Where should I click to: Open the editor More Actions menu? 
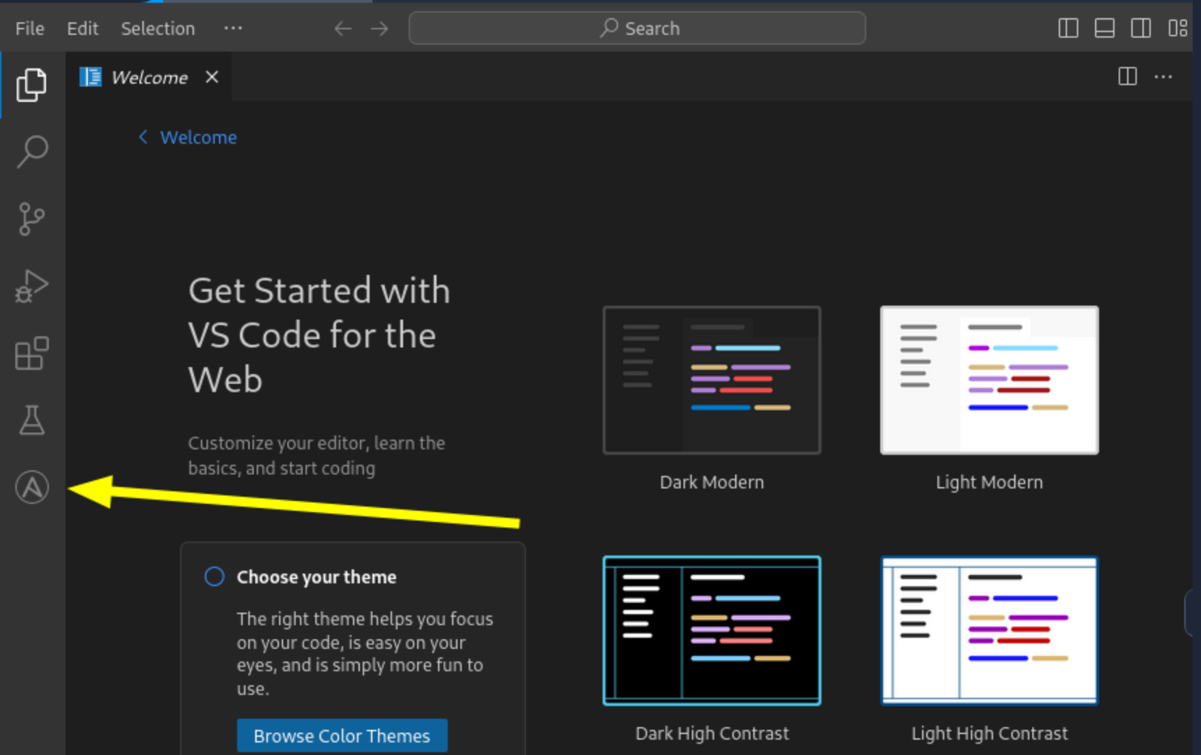[x=1163, y=77]
